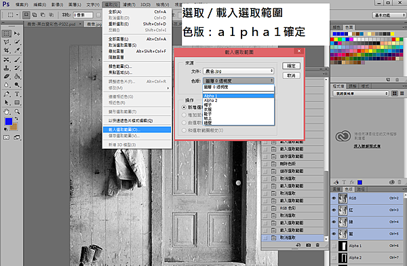Screen dimensions: 407x266
Task: Toggle Quick Mask mode in the toolbar
Action: point(7,138)
